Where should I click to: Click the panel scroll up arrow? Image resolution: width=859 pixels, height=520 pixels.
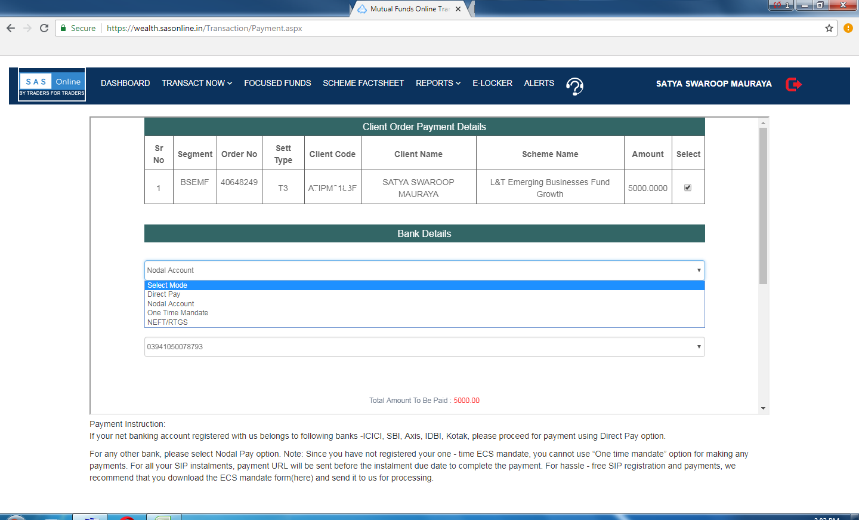pos(763,123)
